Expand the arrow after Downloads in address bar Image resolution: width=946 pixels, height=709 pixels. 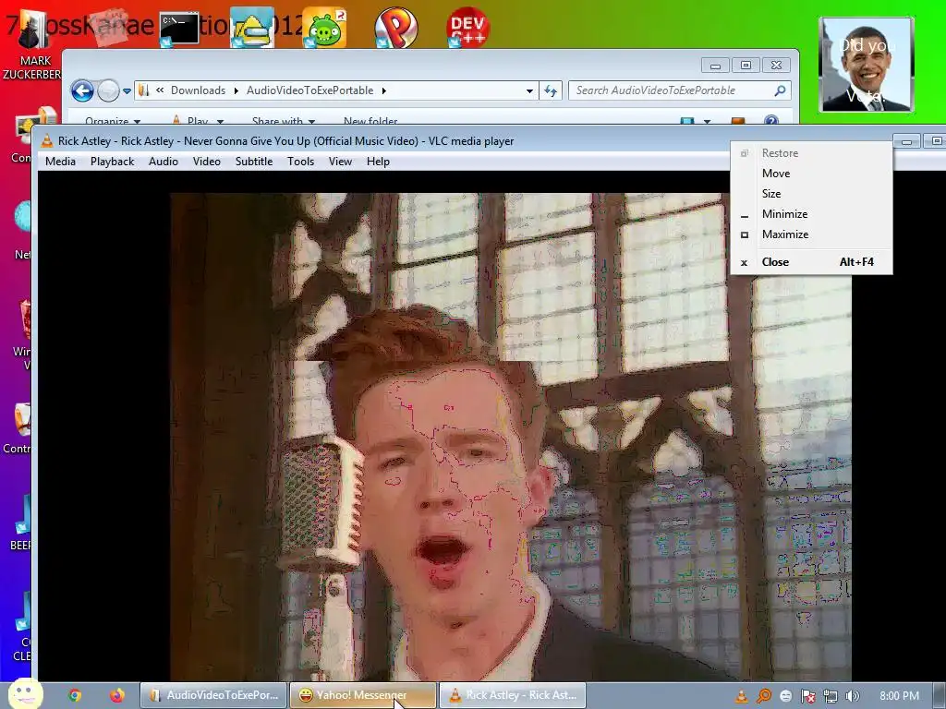point(236,91)
